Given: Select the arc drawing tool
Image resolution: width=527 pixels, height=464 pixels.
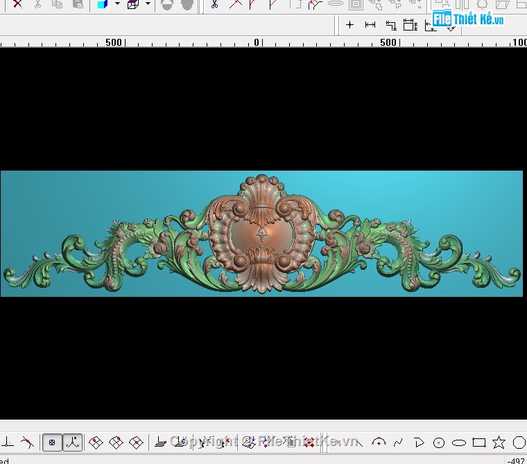Looking at the screenshot, I should pyautogui.click(x=379, y=442).
